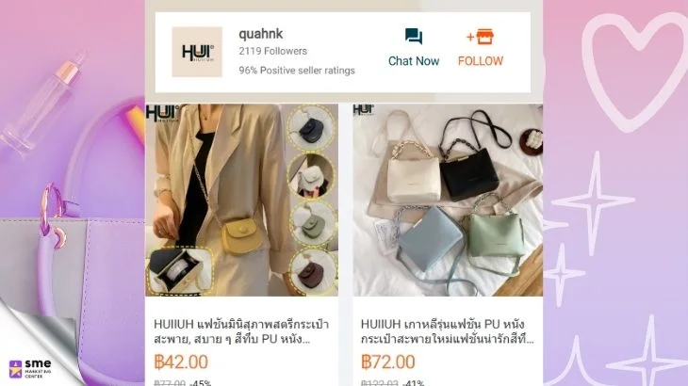The image size is (688, 386).
Task: Select the brown bag color variant circle
Action: [x=312, y=272]
